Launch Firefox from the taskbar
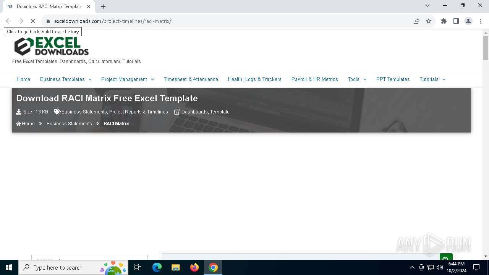 click(x=194, y=267)
